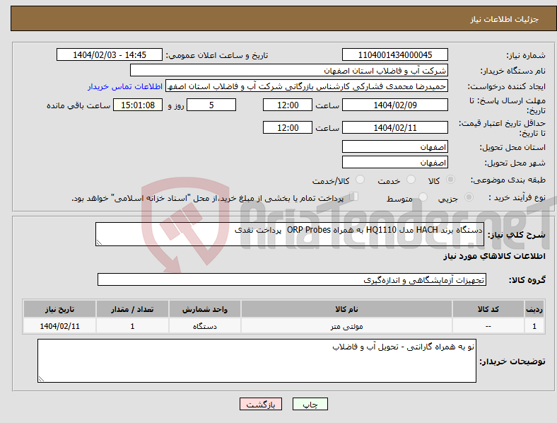The height and width of the screenshot is (423, 557).
Task: Click the remaining time field 15:01:08
Action: pos(138,105)
